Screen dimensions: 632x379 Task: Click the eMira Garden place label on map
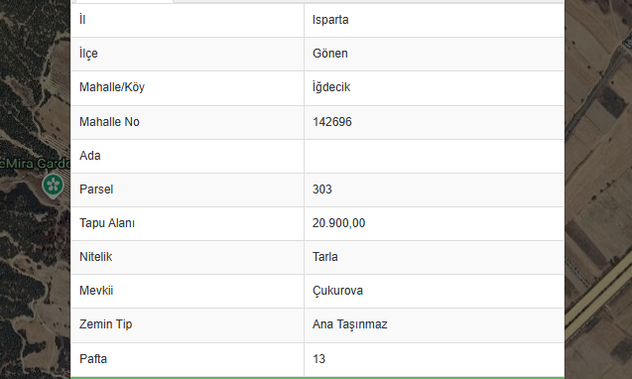[x=35, y=164]
